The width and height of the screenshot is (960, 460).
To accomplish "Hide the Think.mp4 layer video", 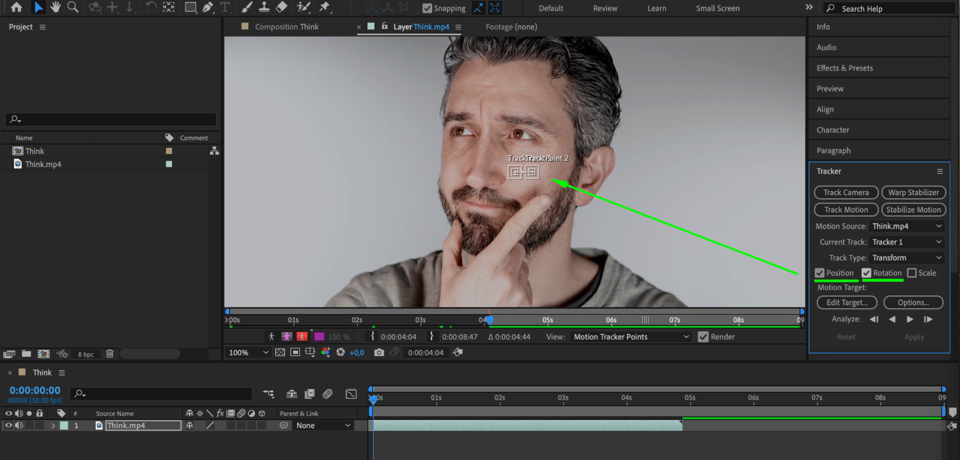I will click(x=9, y=425).
